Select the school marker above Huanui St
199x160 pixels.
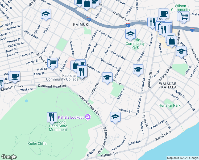(115, 118)
